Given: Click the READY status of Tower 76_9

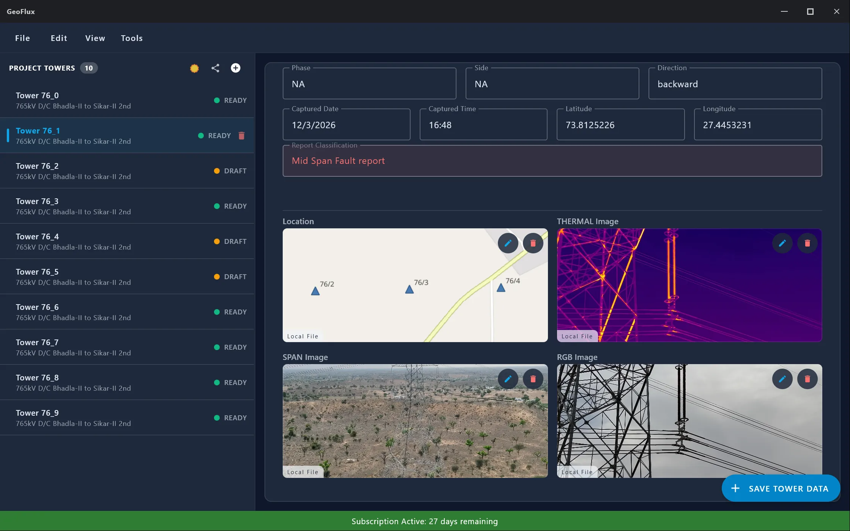Looking at the screenshot, I should click(230, 418).
